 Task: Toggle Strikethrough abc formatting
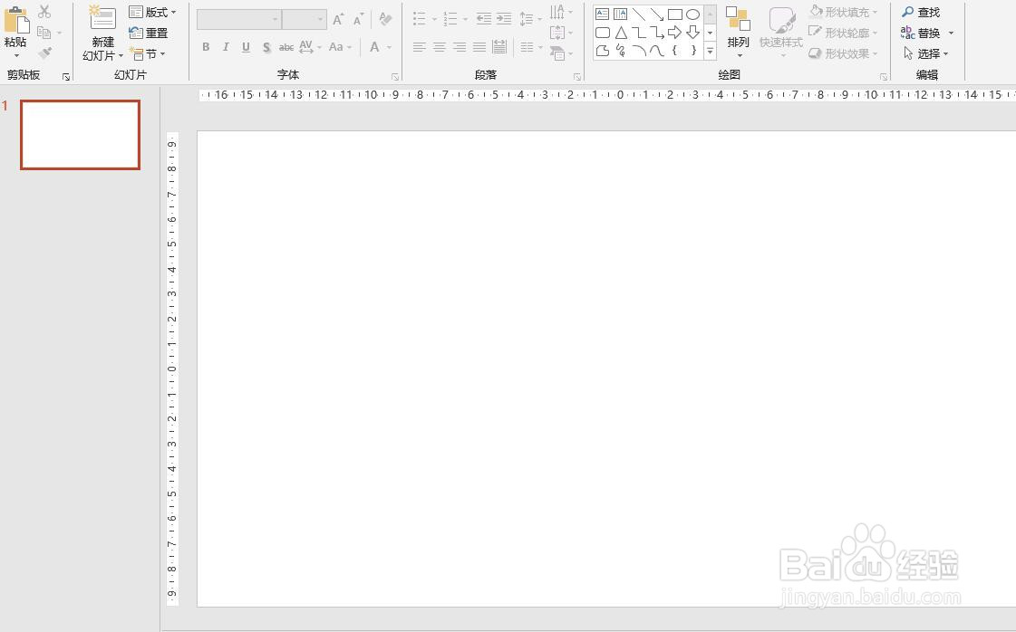click(x=285, y=46)
